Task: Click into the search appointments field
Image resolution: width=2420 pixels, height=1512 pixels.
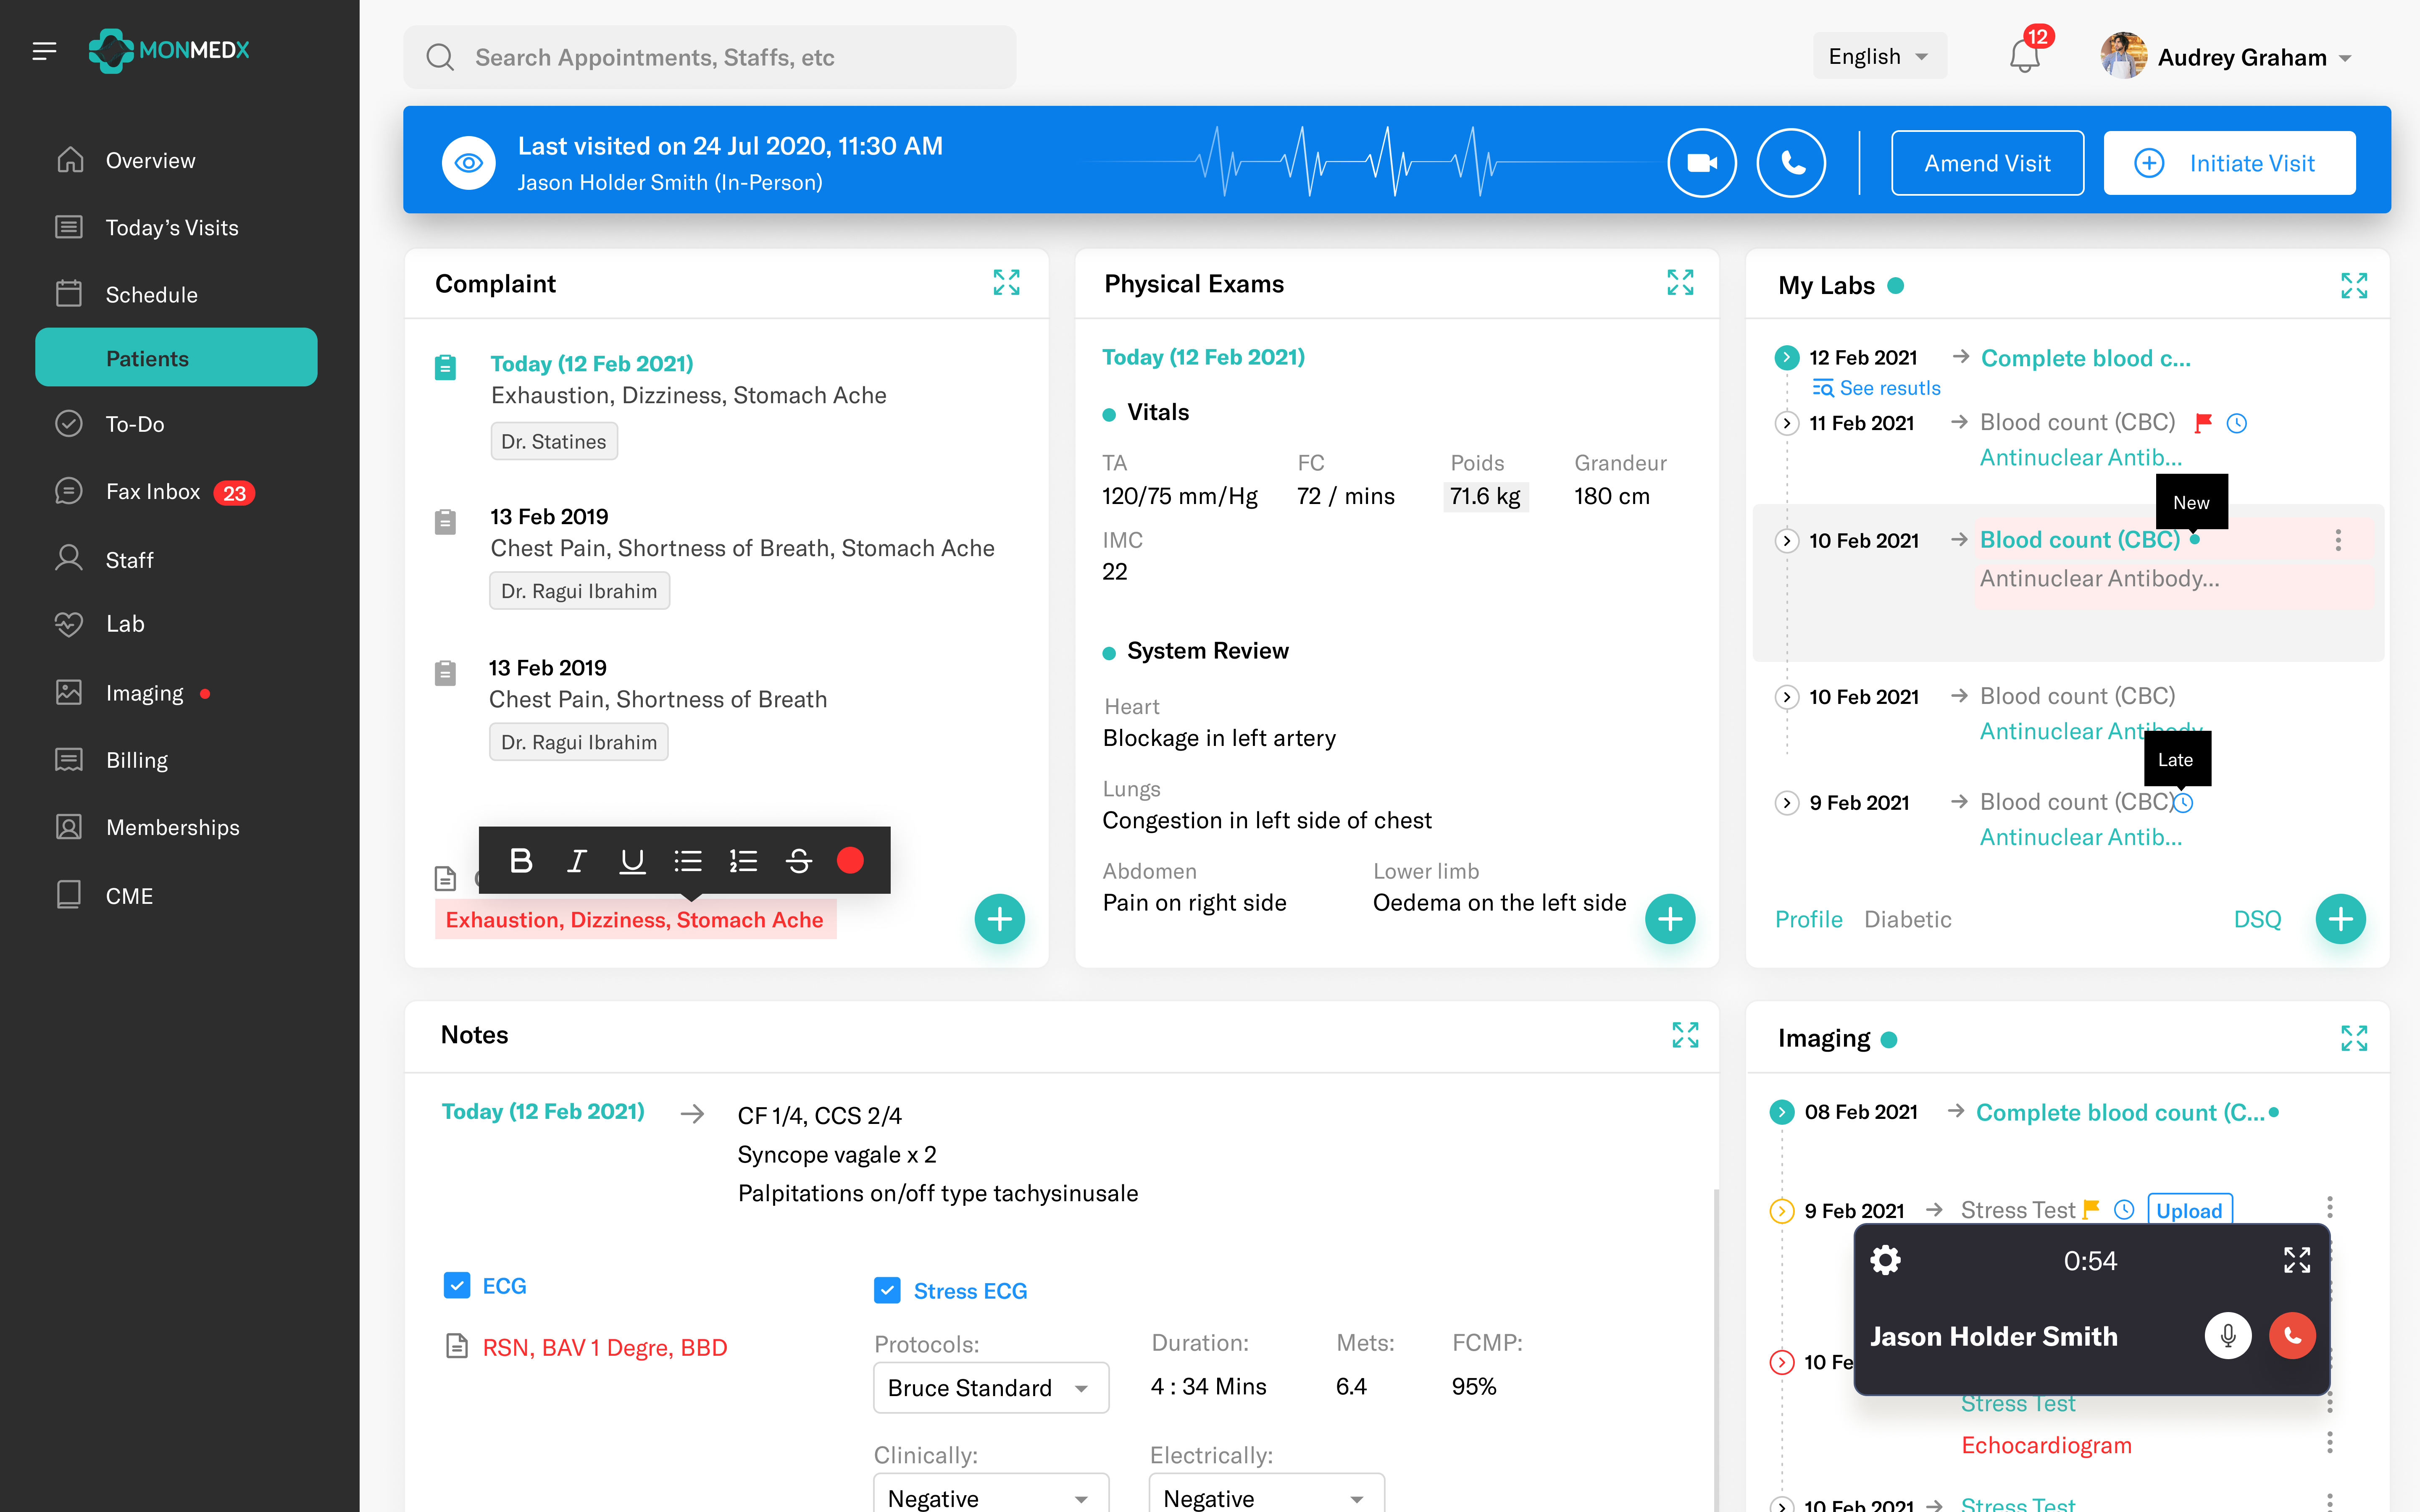Action: pos(709,57)
